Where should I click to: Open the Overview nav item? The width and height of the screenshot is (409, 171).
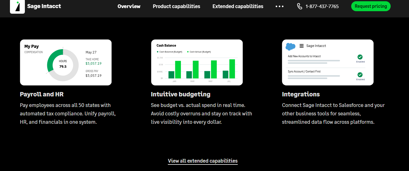coord(129,6)
